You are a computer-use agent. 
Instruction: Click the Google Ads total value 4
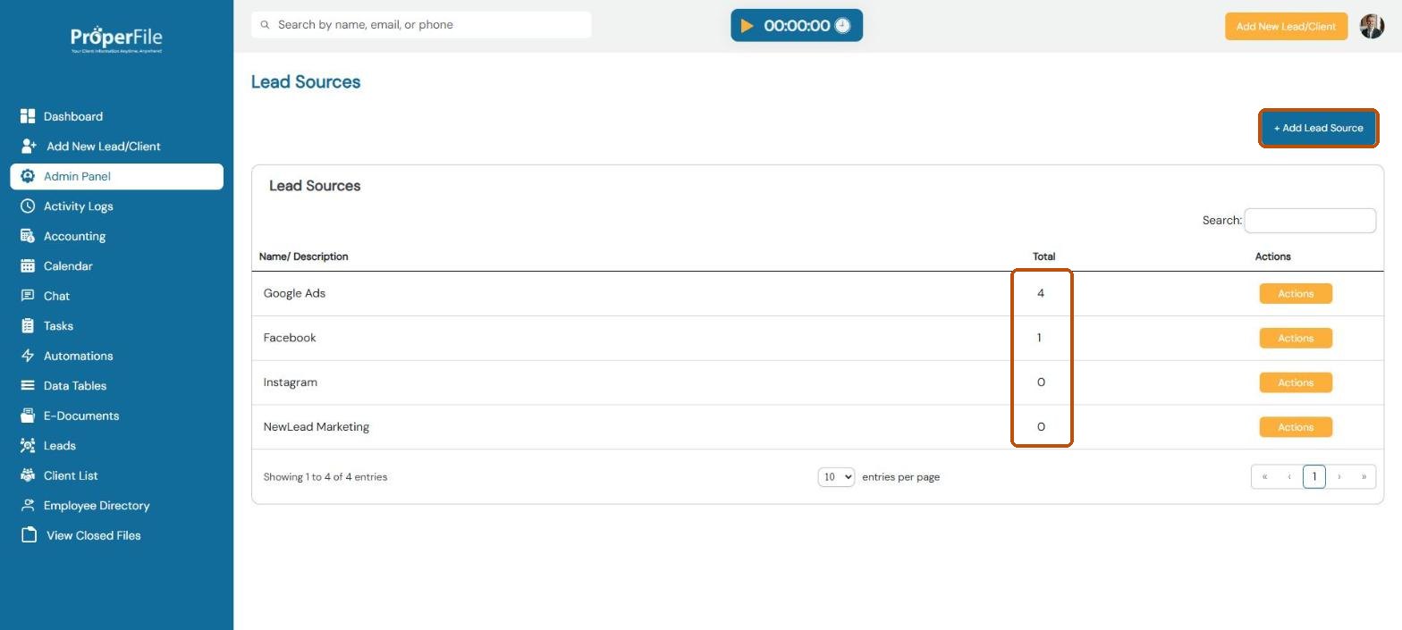tap(1041, 293)
